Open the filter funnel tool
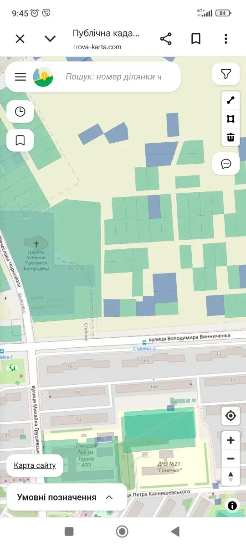 tap(226, 74)
